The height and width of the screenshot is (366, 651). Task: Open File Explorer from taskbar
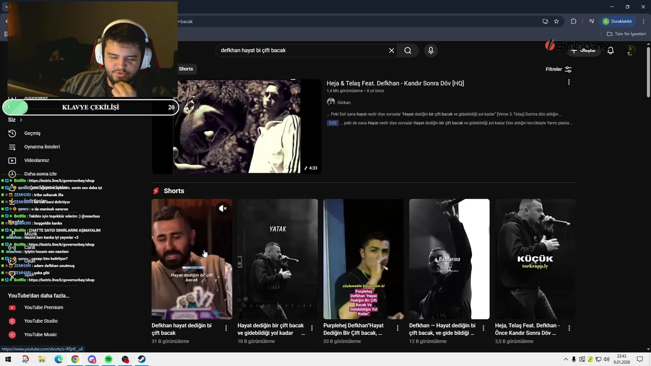click(42, 359)
